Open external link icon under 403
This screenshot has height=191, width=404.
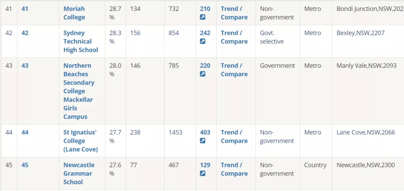(203, 141)
